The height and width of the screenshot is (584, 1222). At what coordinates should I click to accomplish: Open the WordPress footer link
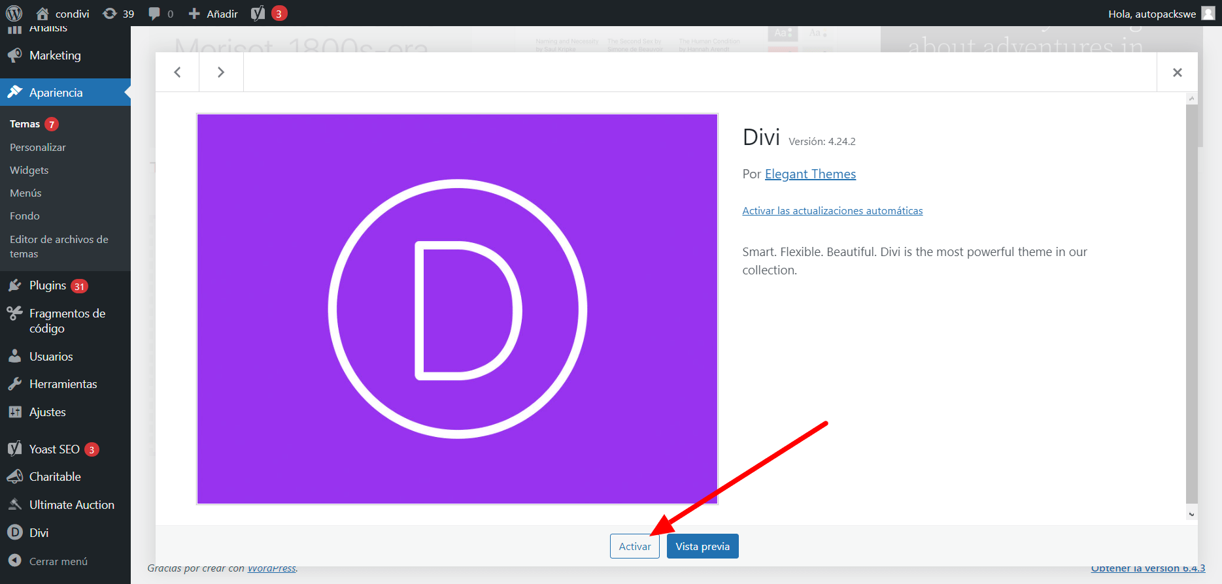click(x=271, y=568)
